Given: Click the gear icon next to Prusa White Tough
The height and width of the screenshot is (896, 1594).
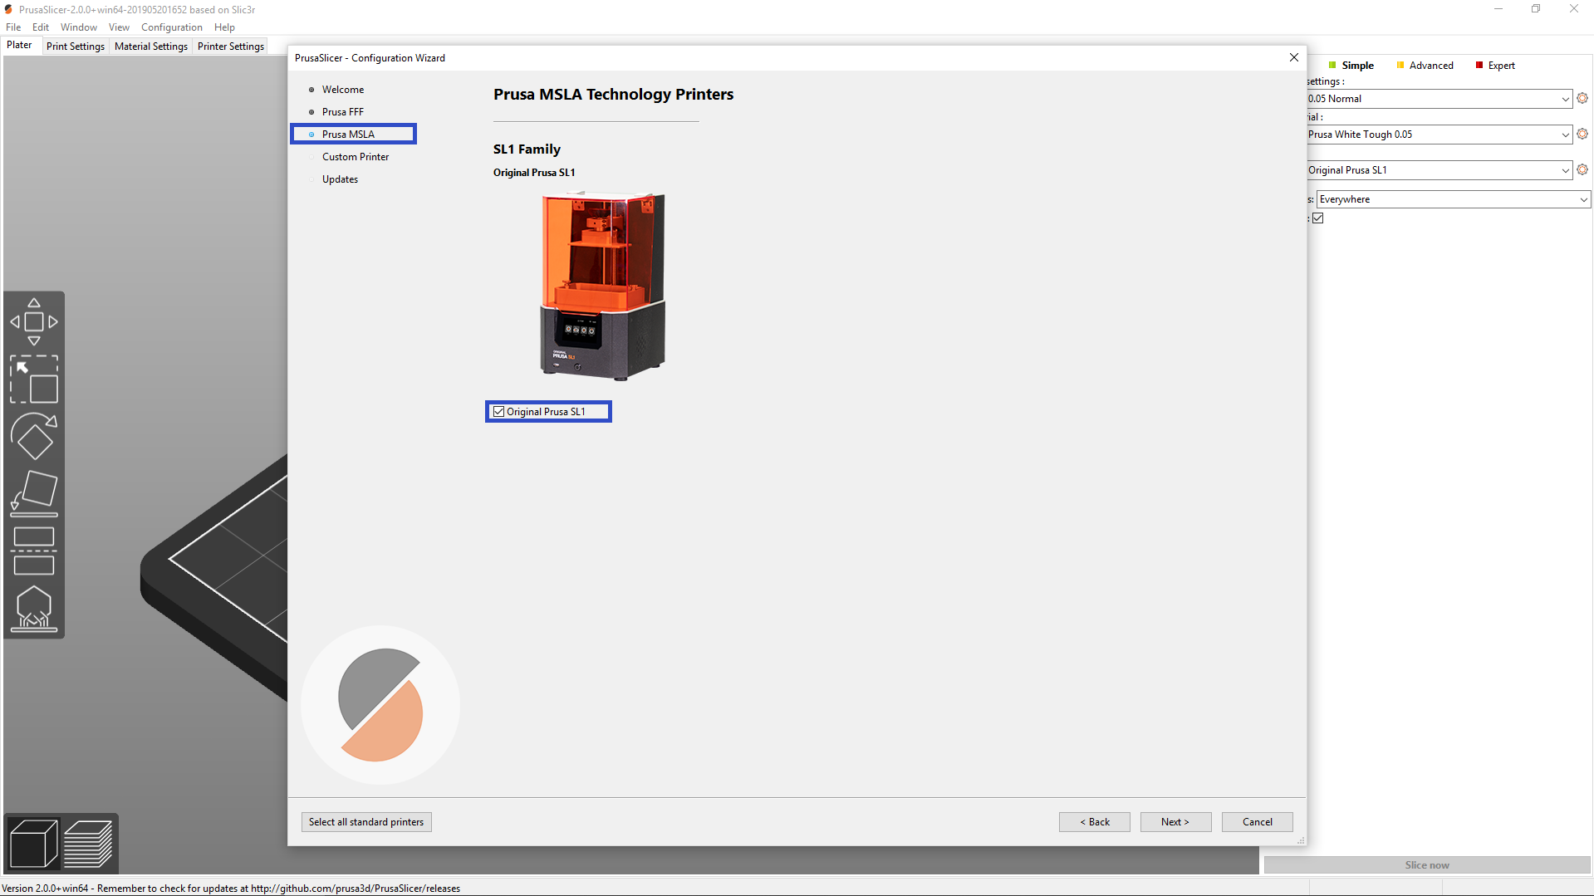Looking at the screenshot, I should click(1582, 134).
